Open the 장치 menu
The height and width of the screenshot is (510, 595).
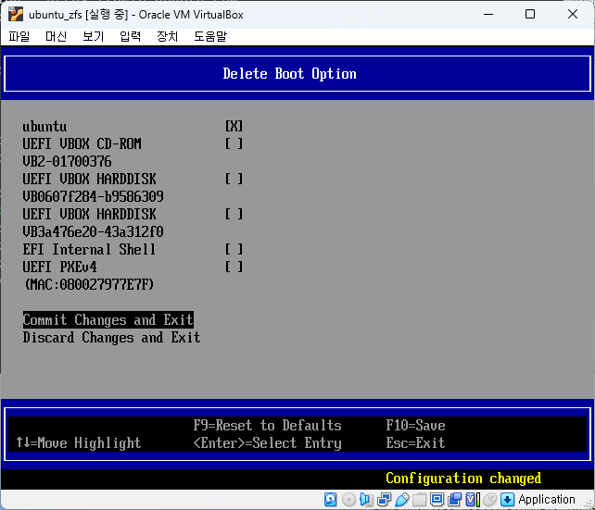coord(167,36)
